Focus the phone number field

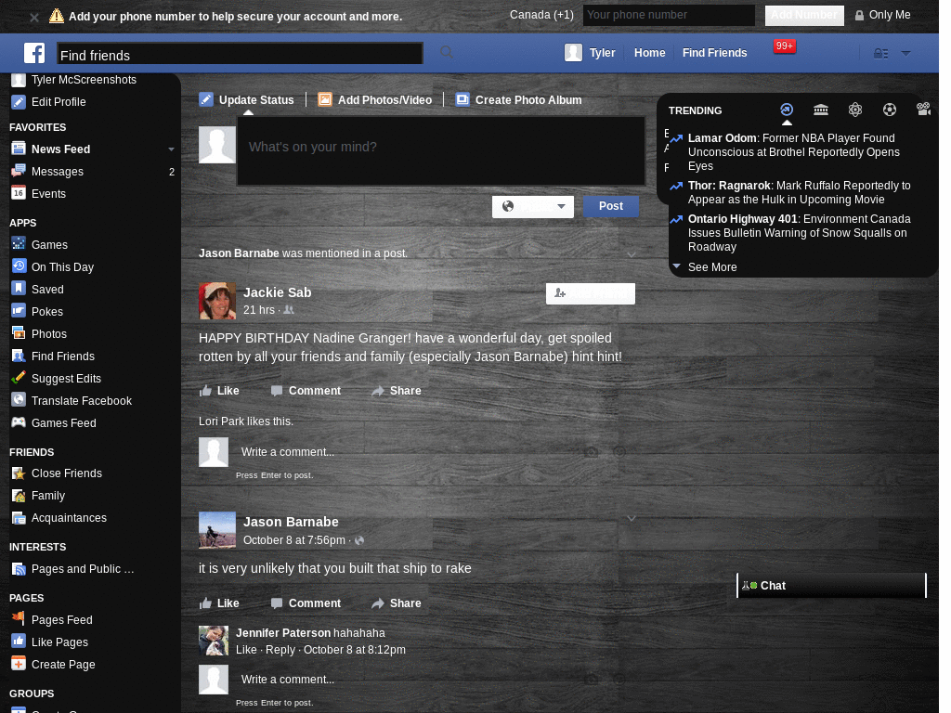point(669,15)
